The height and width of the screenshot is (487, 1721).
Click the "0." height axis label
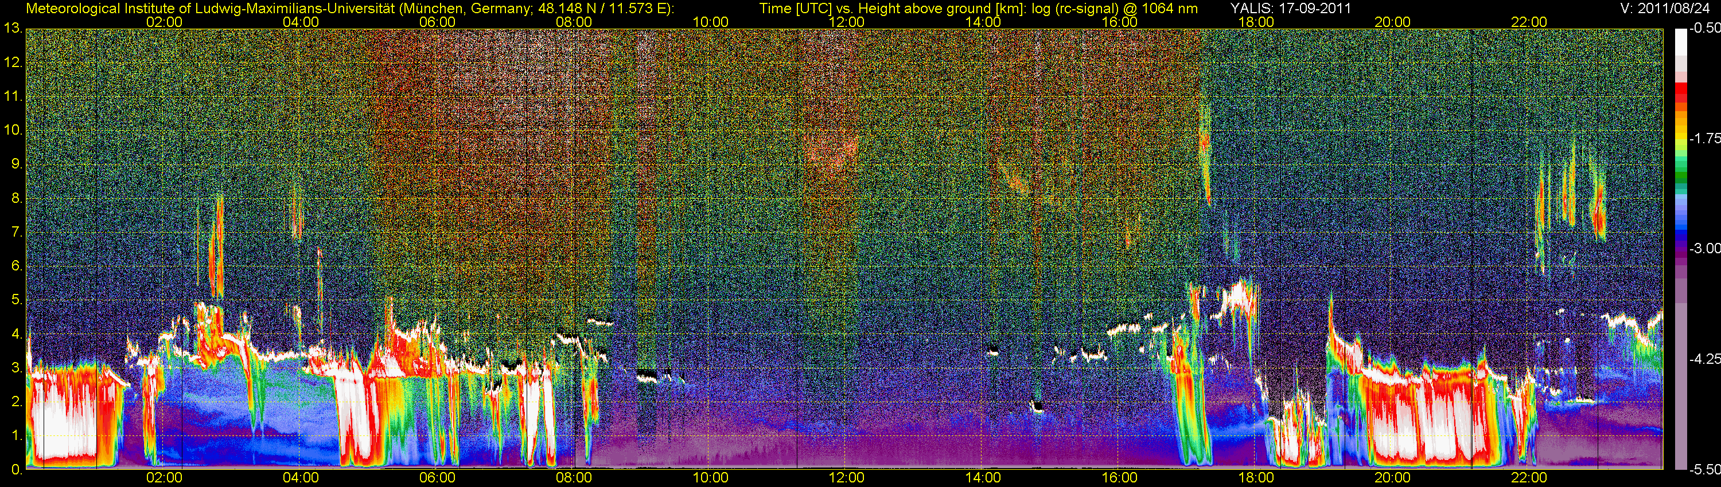point(17,470)
